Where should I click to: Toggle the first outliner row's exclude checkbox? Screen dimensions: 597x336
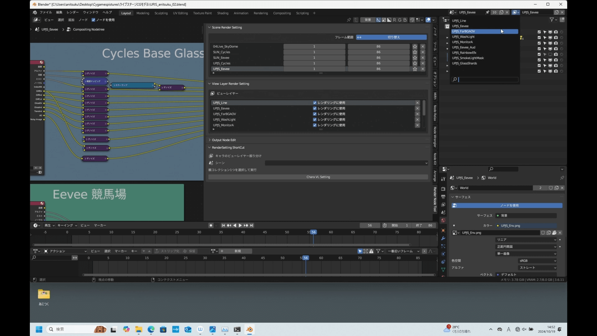539,32
